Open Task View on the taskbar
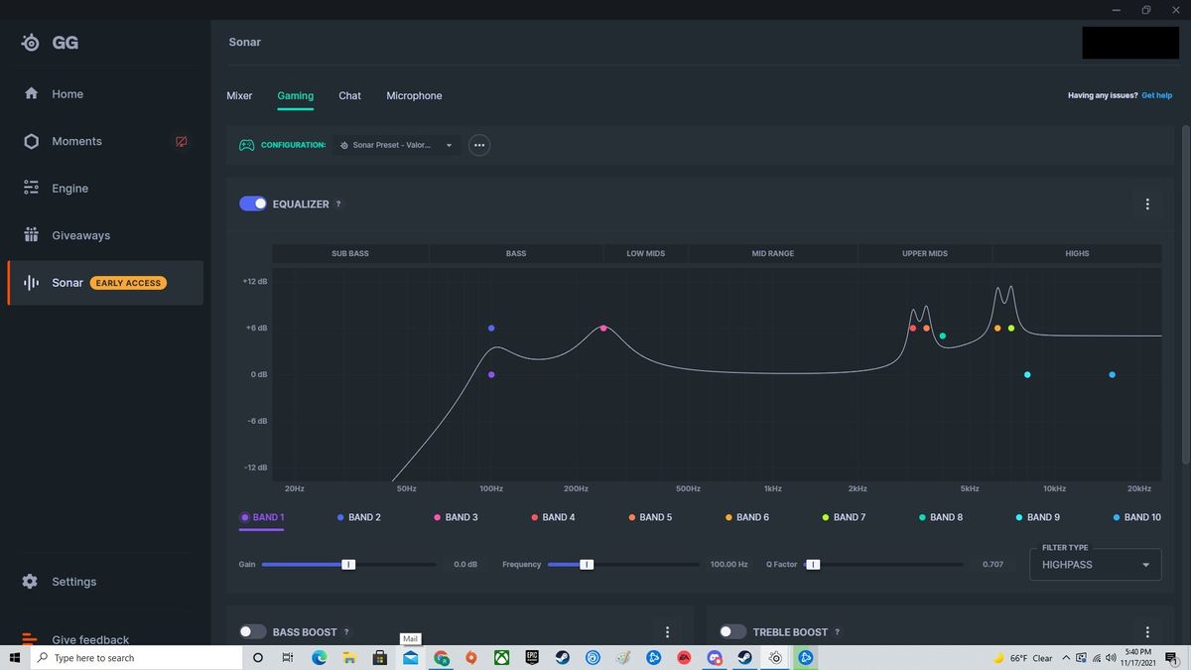This screenshot has width=1191, height=670. tap(288, 658)
